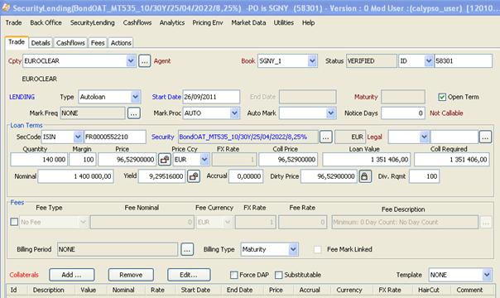
Task: Switch to the Actions tab
Action: click(121, 43)
